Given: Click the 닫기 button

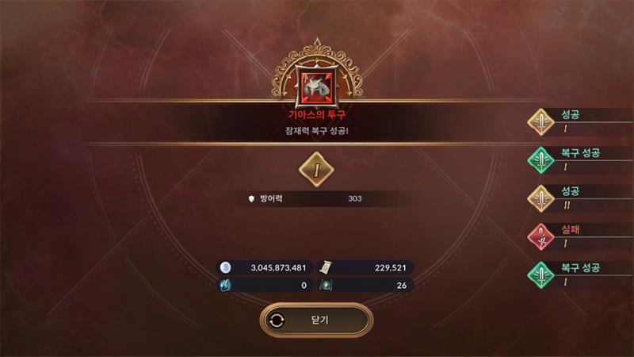Looking at the screenshot, I should tap(316, 321).
